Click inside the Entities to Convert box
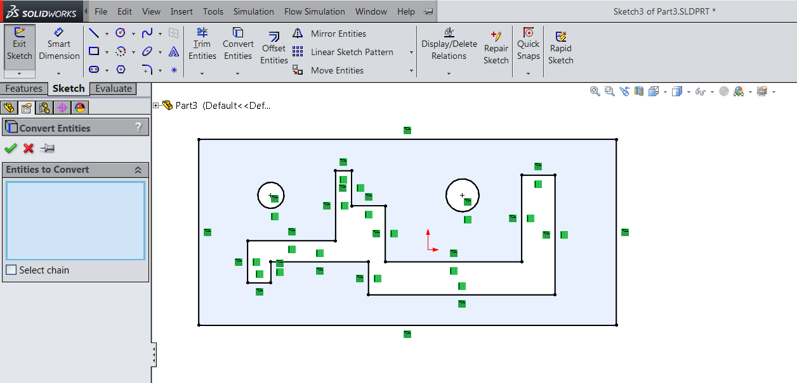Viewport: 797px width, 383px height. pyautogui.click(x=75, y=220)
